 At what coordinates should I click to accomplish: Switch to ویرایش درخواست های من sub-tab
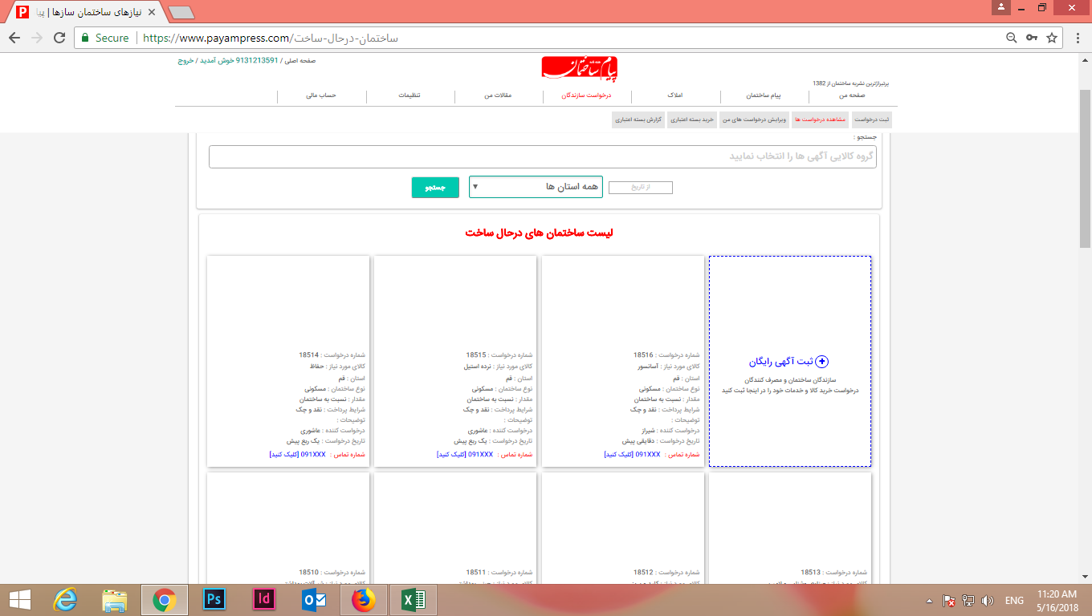[754, 119]
